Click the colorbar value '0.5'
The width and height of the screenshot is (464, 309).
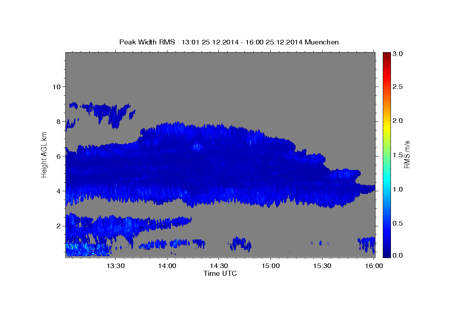pos(398,223)
